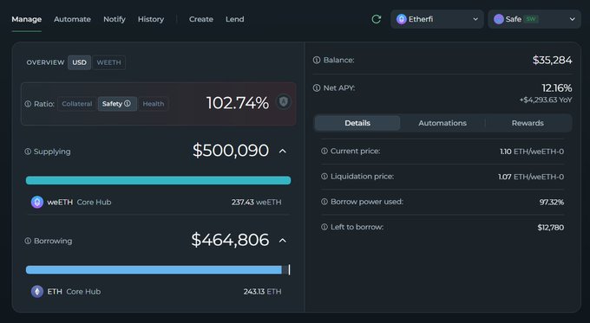
Task: Click the info icon next to Balance
Action: point(317,60)
